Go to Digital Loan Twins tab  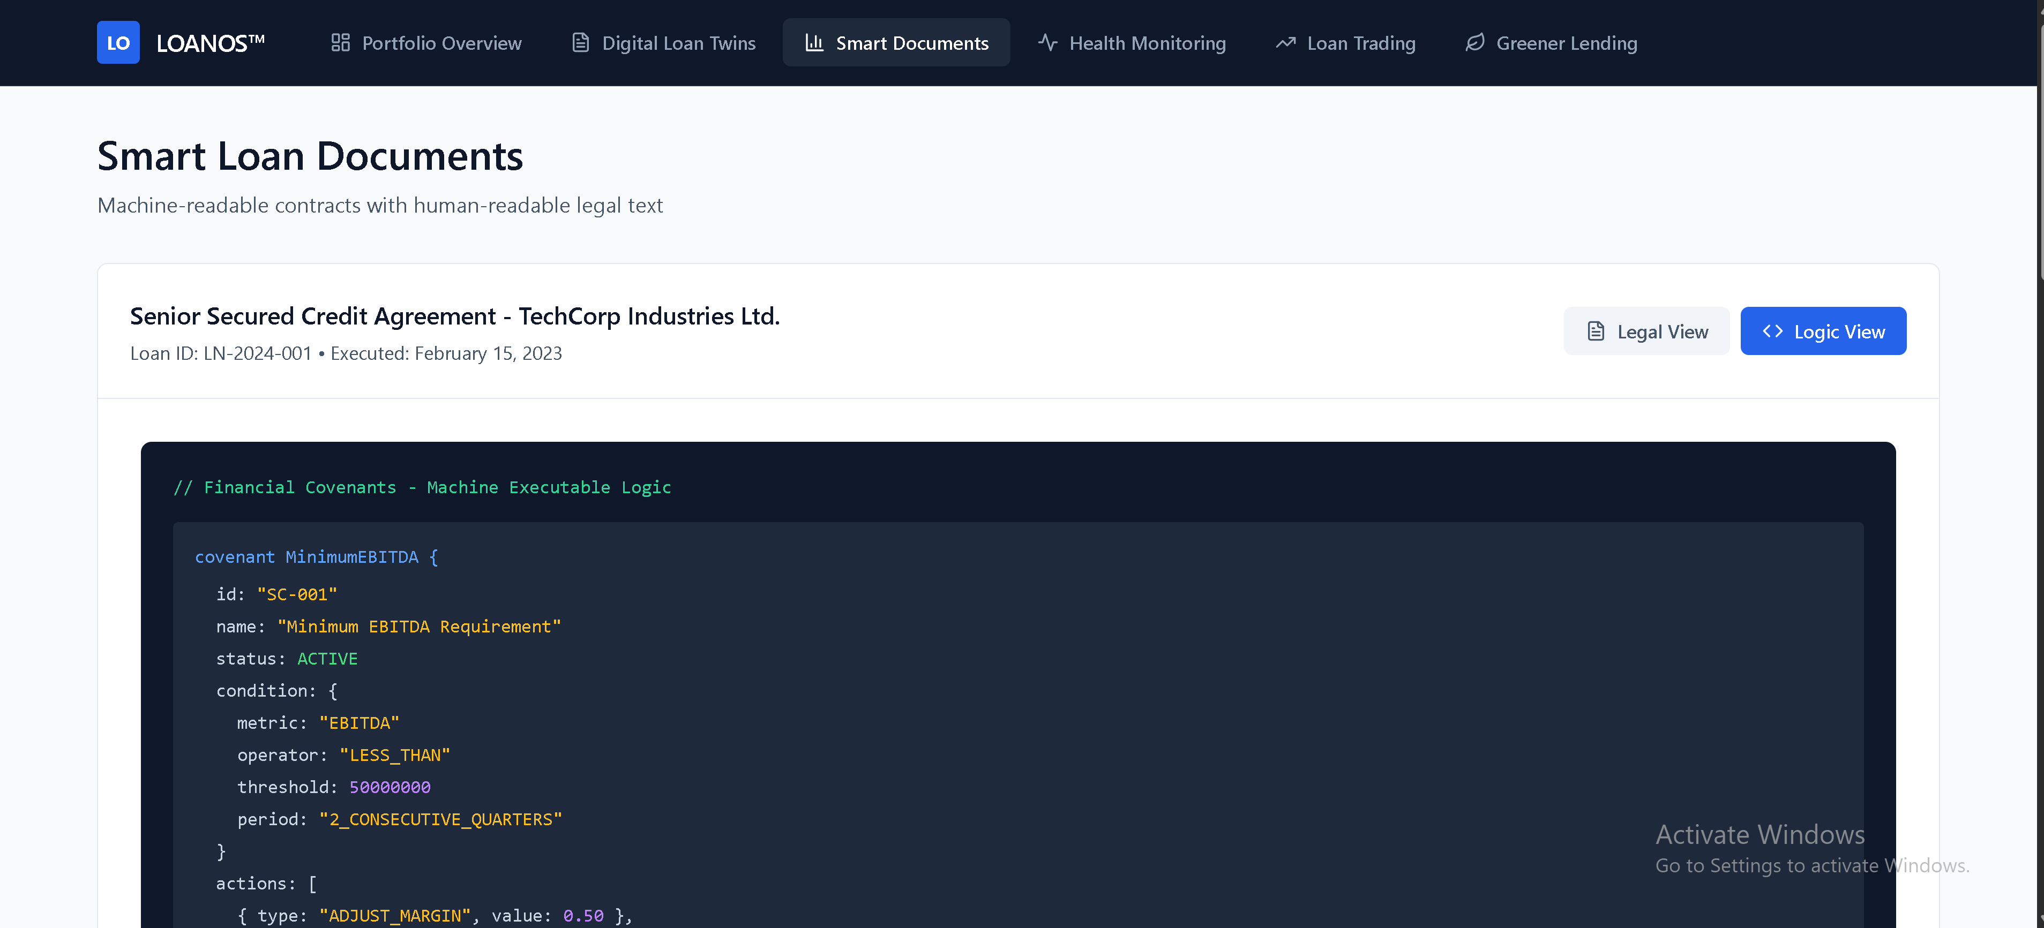(678, 43)
